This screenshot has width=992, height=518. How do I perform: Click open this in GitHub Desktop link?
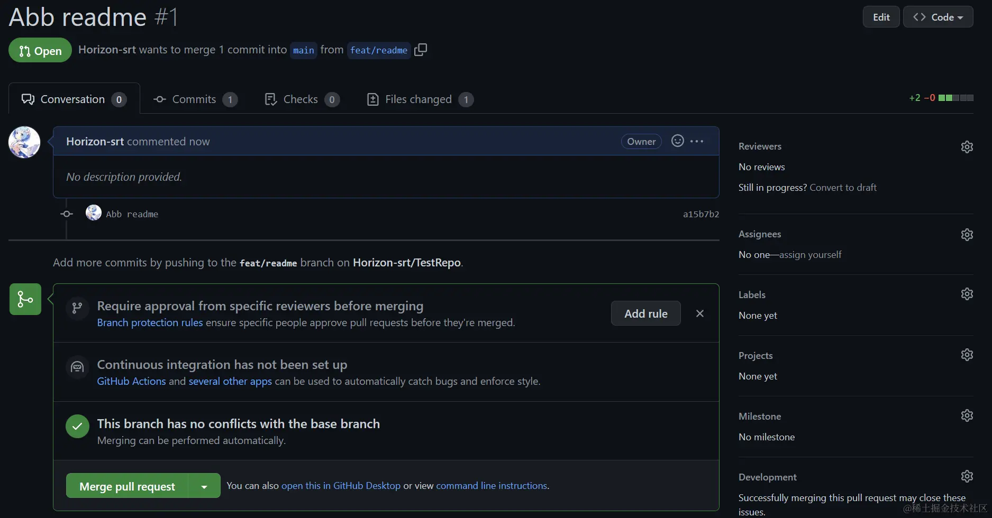click(x=341, y=485)
